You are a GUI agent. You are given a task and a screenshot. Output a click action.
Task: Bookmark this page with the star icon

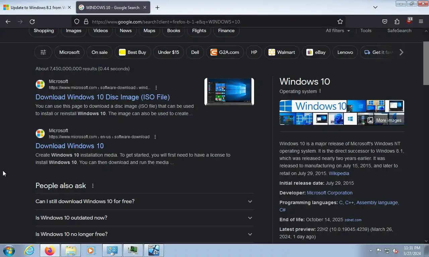point(340,21)
